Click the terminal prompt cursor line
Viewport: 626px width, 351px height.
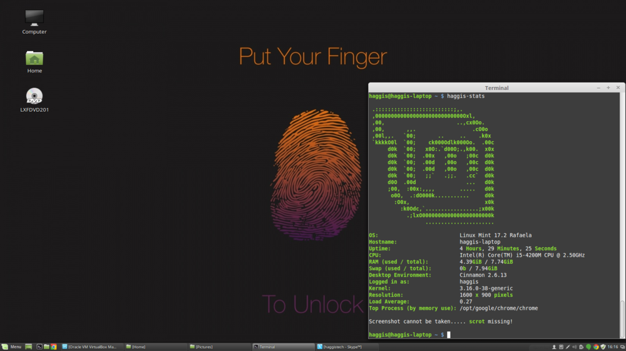[409, 335]
